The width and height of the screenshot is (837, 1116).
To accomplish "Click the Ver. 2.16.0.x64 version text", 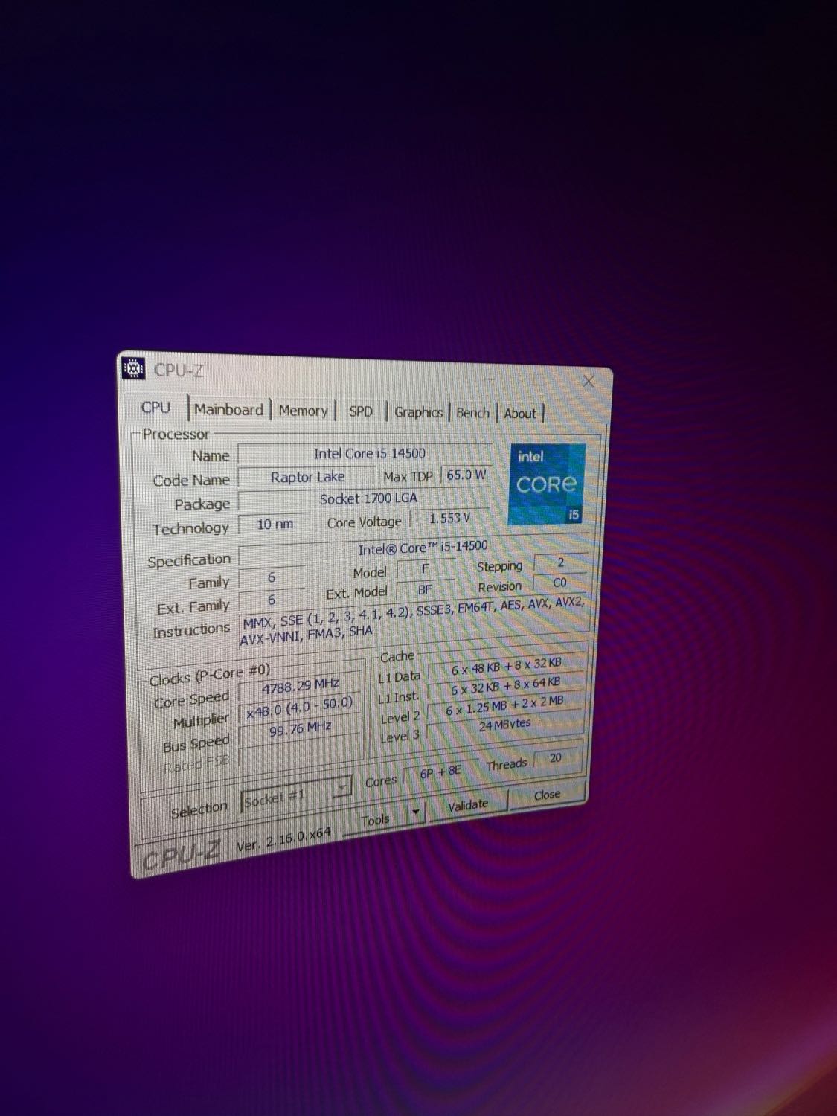I will point(283,840).
